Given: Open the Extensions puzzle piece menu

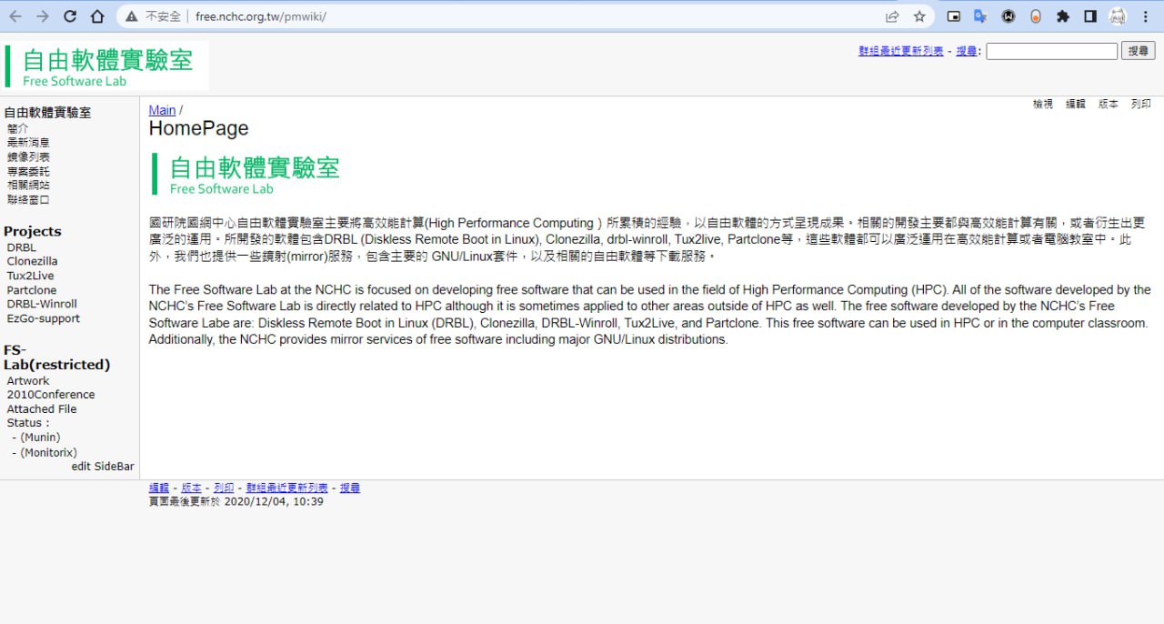Looking at the screenshot, I should [x=1062, y=16].
